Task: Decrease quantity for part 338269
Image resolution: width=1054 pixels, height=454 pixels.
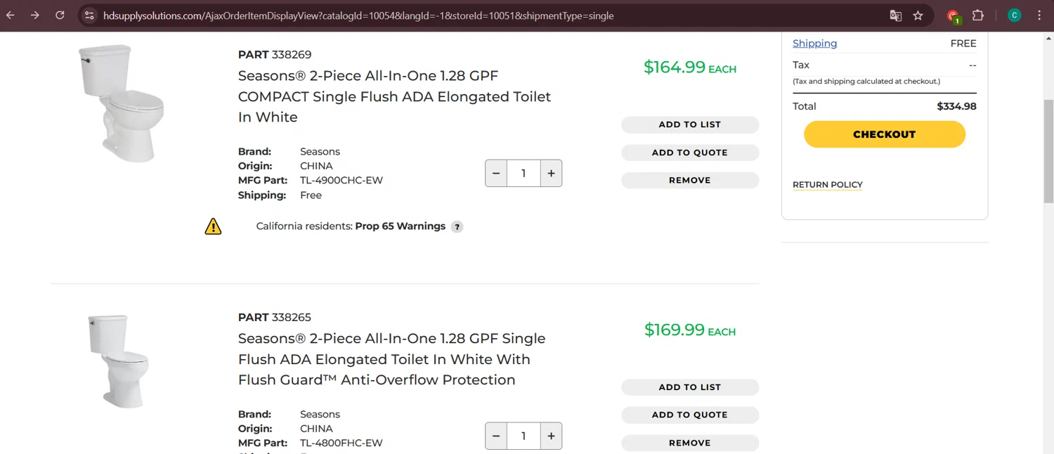Action: [496, 173]
